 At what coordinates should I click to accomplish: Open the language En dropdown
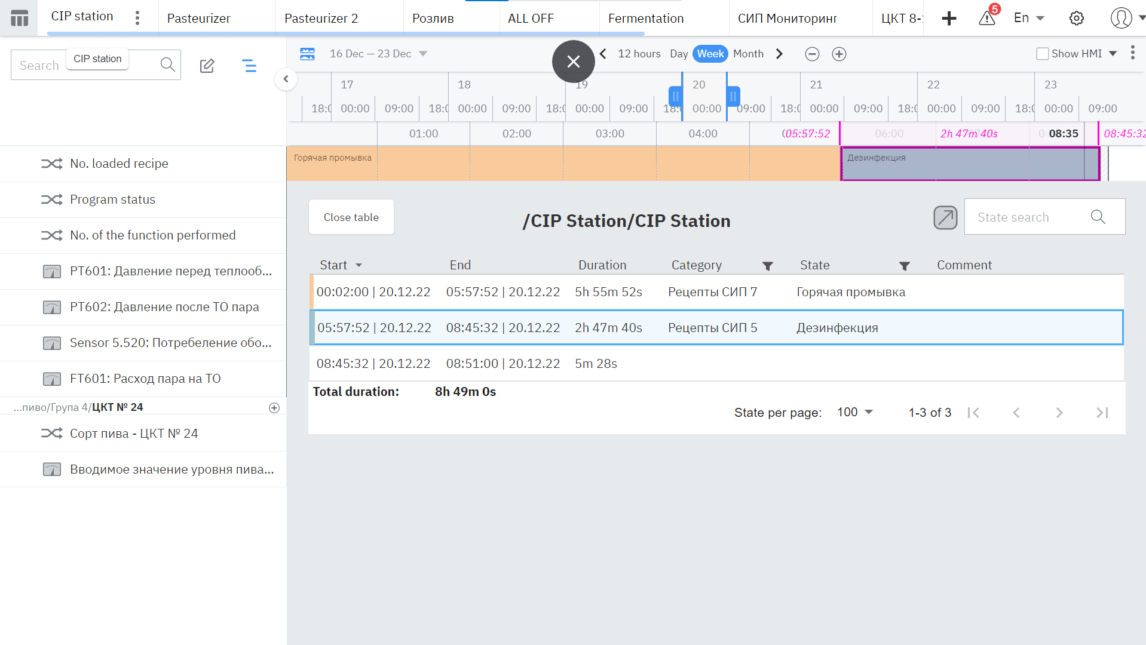tap(1029, 18)
